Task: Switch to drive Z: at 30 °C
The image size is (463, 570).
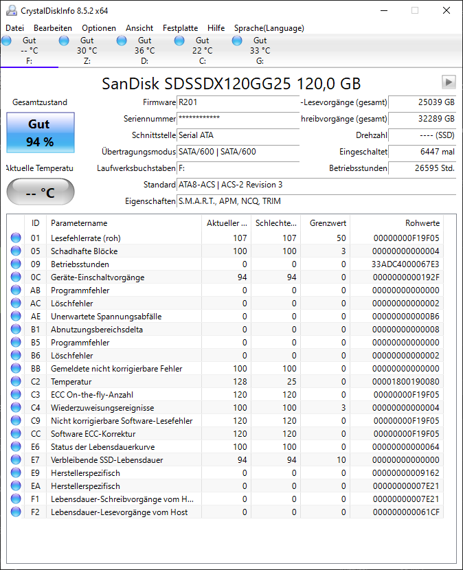Action: [87, 51]
